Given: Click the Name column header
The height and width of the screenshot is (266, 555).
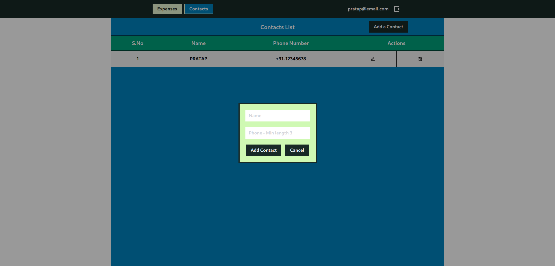Looking at the screenshot, I should 198,43.
